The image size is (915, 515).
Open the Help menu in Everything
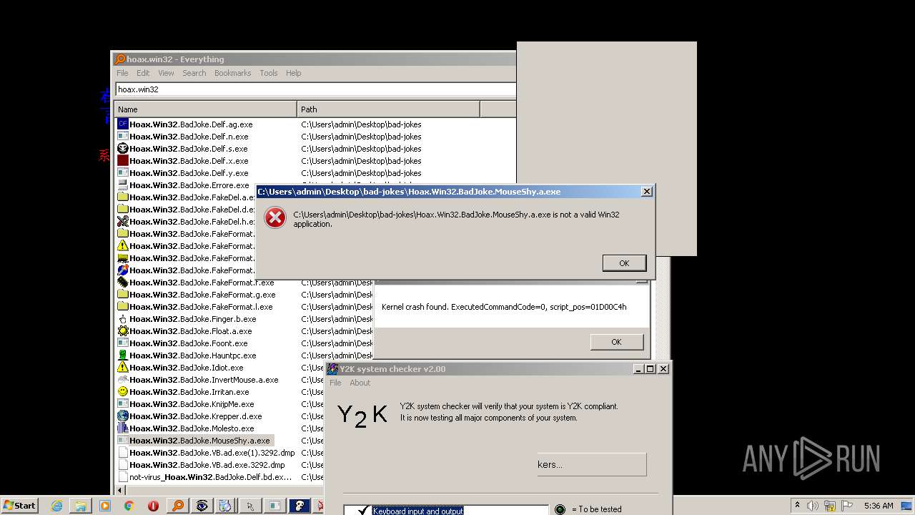(293, 73)
